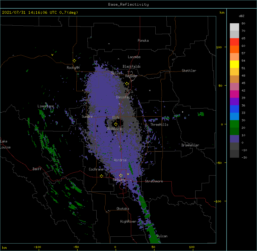The image size is (257, 251).
Task: Click the 100 tick on the right axis
Action: [x=219, y=47]
